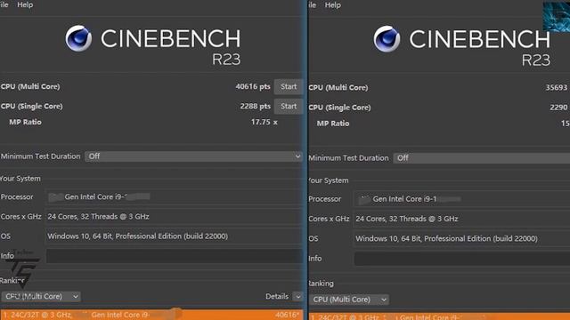
Task: Click right Processor field Gen Intel Core i9
Action: [462, 199]
